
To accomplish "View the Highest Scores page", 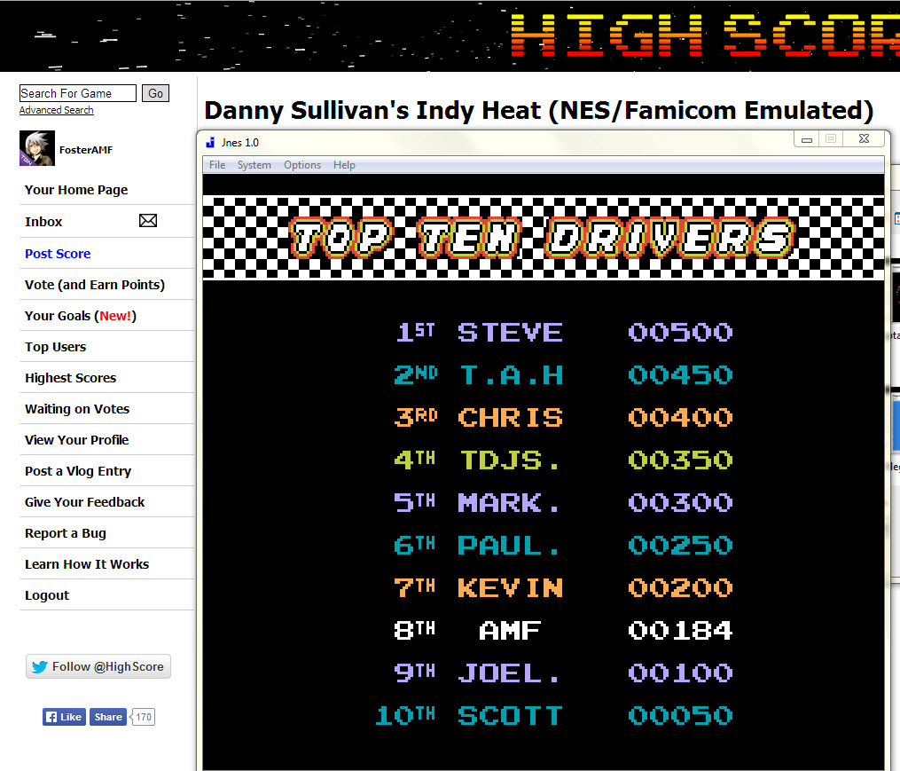I will pos(71,377).
